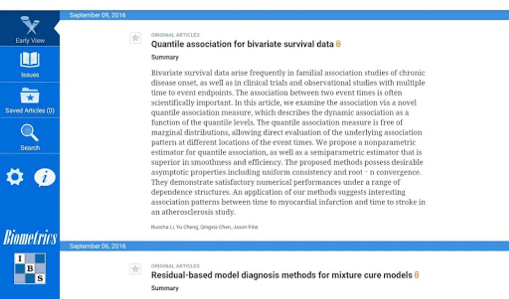Open the Search magnifier

pos(30,133)
